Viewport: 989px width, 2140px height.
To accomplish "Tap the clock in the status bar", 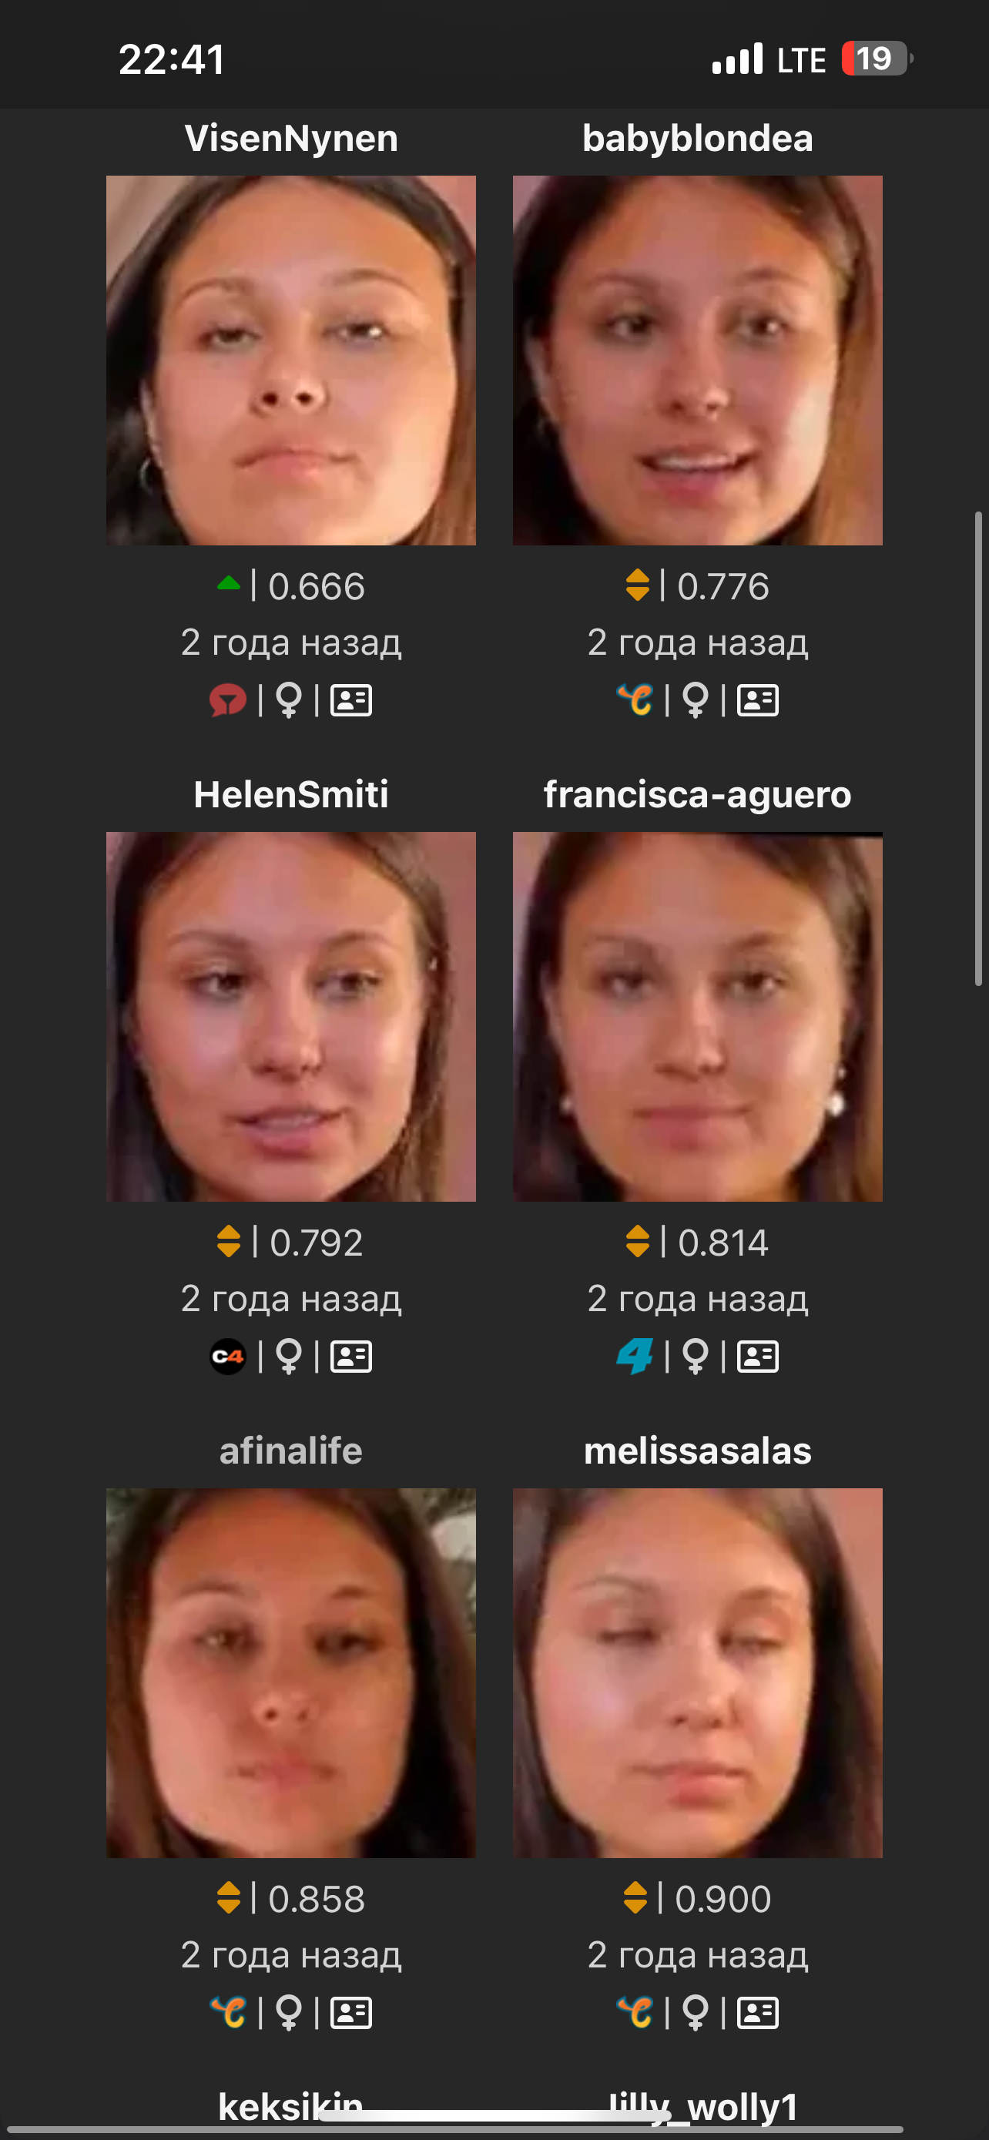I will click(172, 59).
